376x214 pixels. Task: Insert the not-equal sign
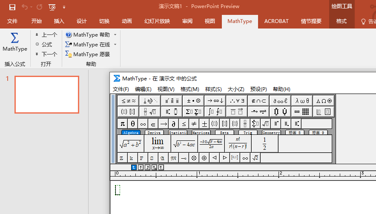click(x=194, y=123)
